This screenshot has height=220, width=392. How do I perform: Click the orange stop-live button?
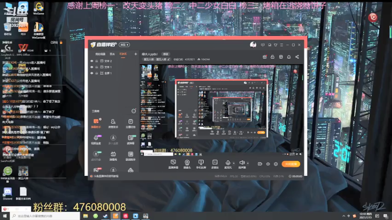click(291, 164)
